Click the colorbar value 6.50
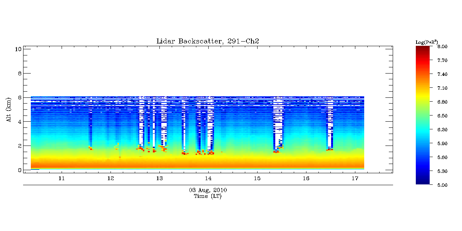 442,116
